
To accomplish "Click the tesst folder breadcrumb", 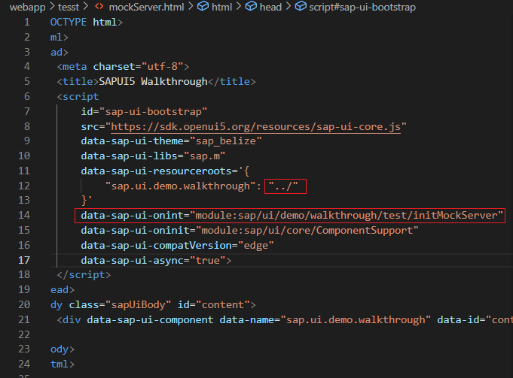I will (69, 7).
